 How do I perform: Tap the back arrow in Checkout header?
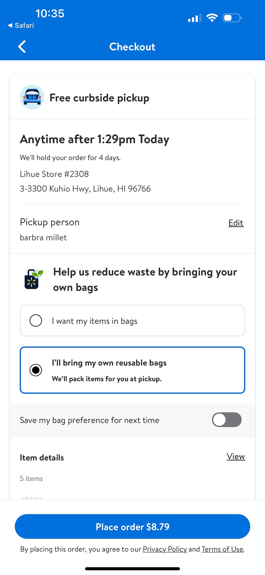tap(22, 47)
